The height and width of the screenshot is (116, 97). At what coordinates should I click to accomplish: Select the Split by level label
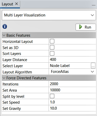point(13,96)
